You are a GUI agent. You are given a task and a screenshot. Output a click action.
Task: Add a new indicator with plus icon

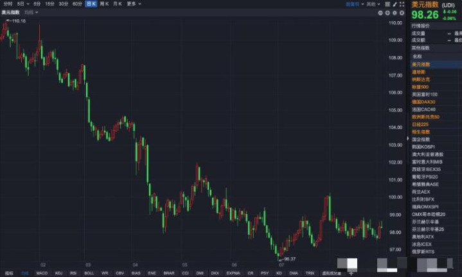point(351,273)
